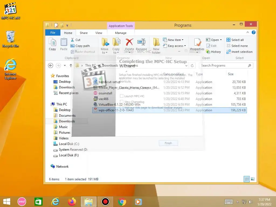Screen dimensions: 276x207
Task: Open the New item dropdown
Action: tap(173, 40)
